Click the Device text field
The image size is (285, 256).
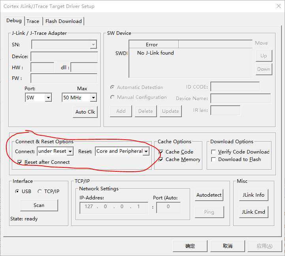tap(64, 57)
